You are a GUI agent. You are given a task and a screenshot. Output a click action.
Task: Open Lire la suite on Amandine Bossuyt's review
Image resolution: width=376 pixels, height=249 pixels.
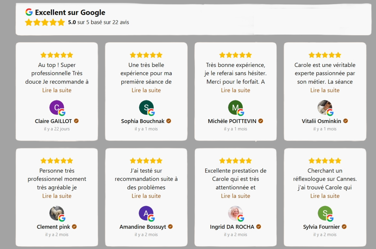146,196
